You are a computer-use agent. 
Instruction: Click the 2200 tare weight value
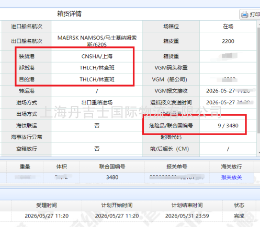tap(228, 41)
